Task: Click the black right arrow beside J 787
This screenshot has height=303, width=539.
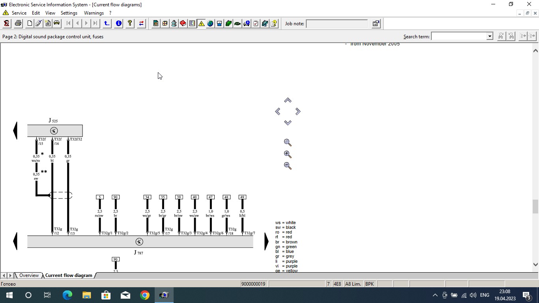Action: click(x=266, y=242)
